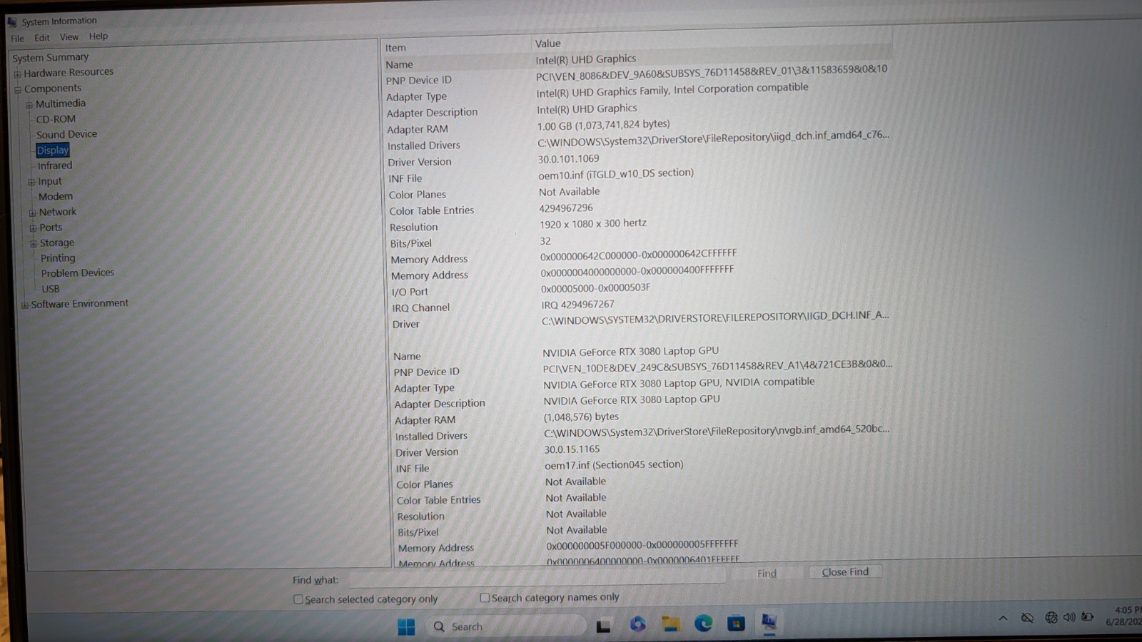Click the System Information title bar icon

12,21
